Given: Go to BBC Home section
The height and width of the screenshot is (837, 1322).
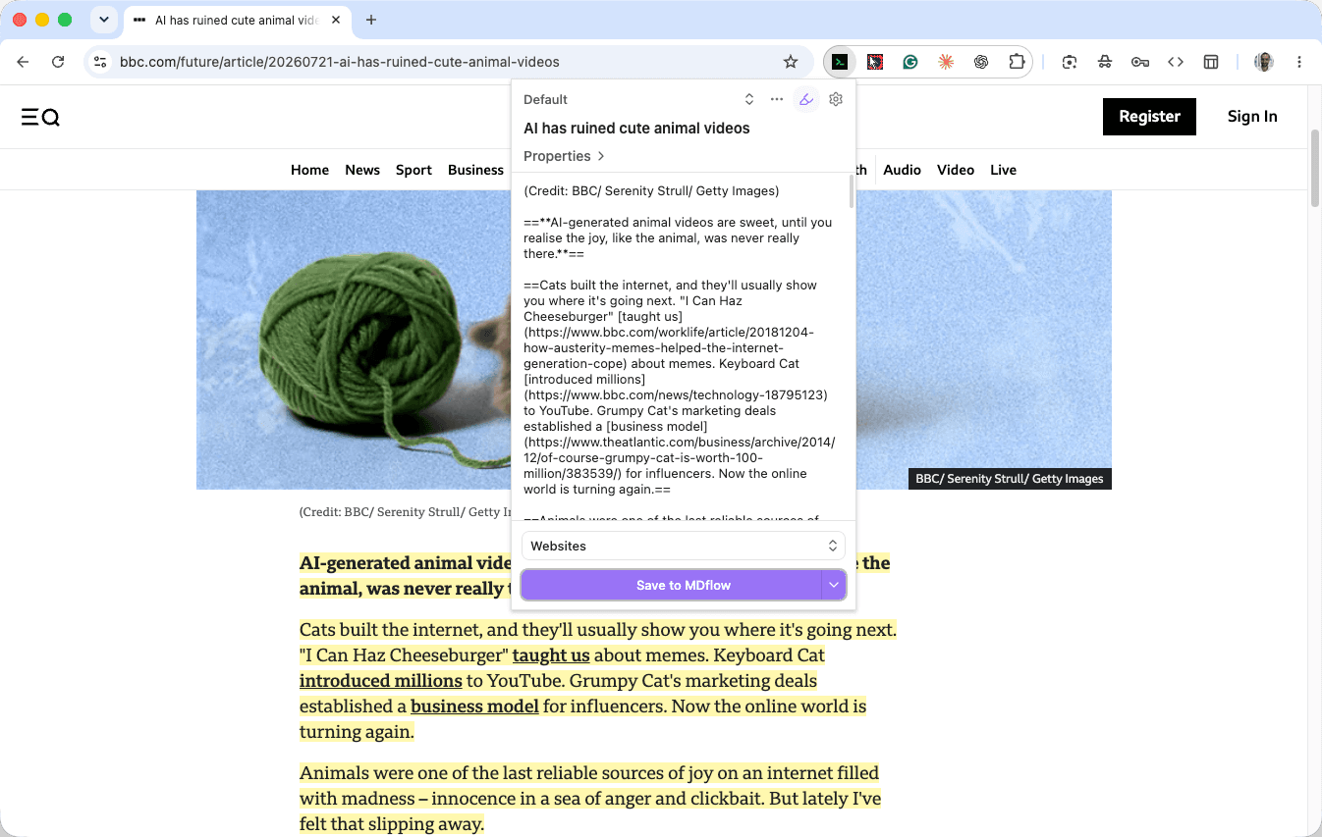Looking at the screenshot, I should 309,170.
